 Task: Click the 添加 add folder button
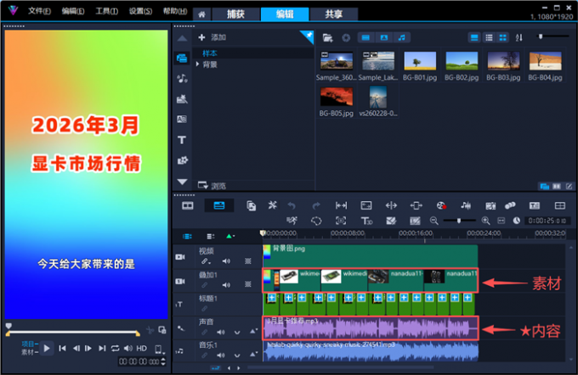pos(212,37)
